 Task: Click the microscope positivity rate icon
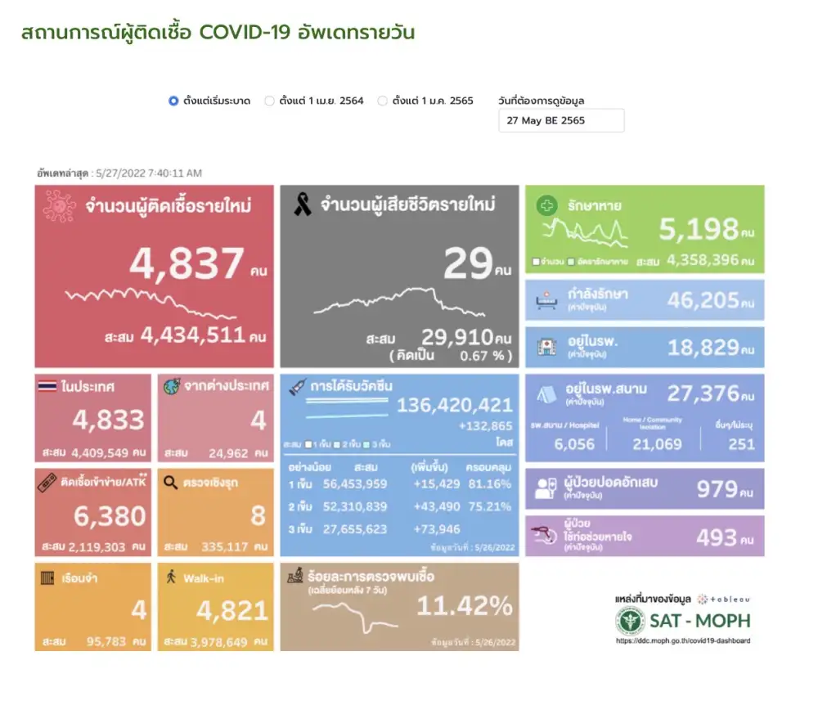pos(294,577)
